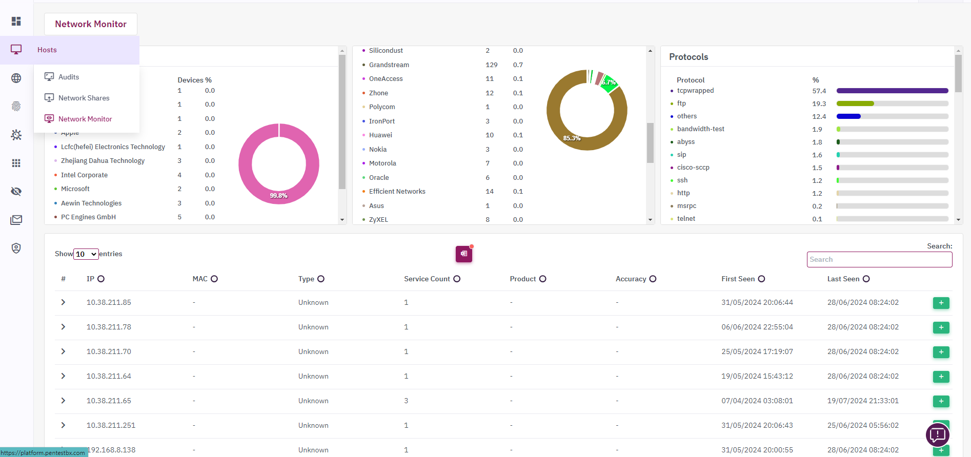Expand row details for 10.38.211.65
Viewport: 971px width, 457px height.
tap(63, 401)
